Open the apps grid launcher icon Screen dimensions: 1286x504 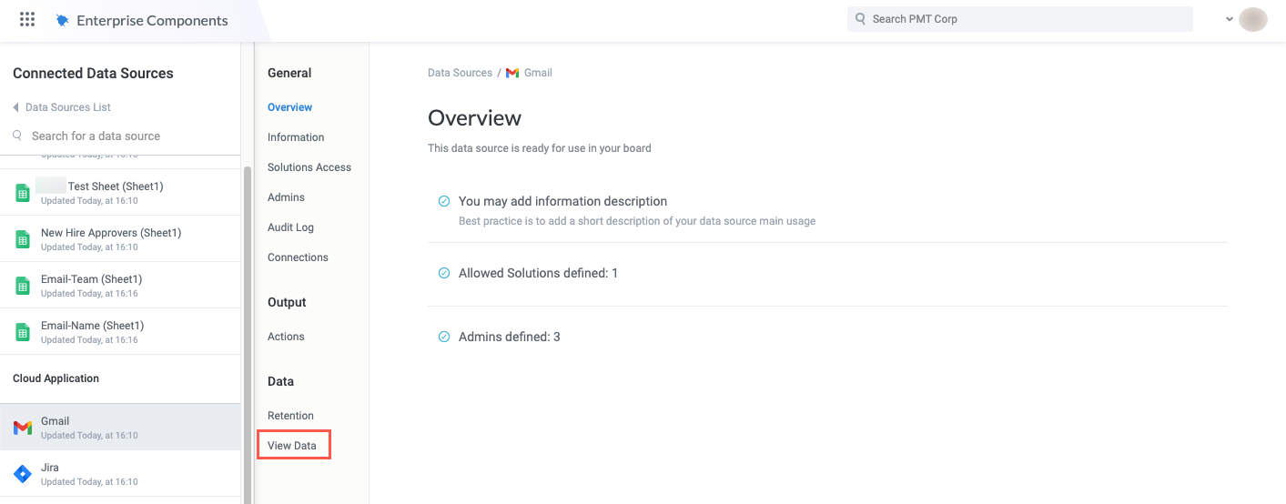[27, 19]
